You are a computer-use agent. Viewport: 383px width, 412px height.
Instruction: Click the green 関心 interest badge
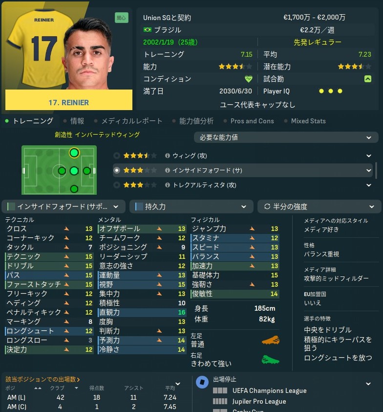tap(122, 18)
